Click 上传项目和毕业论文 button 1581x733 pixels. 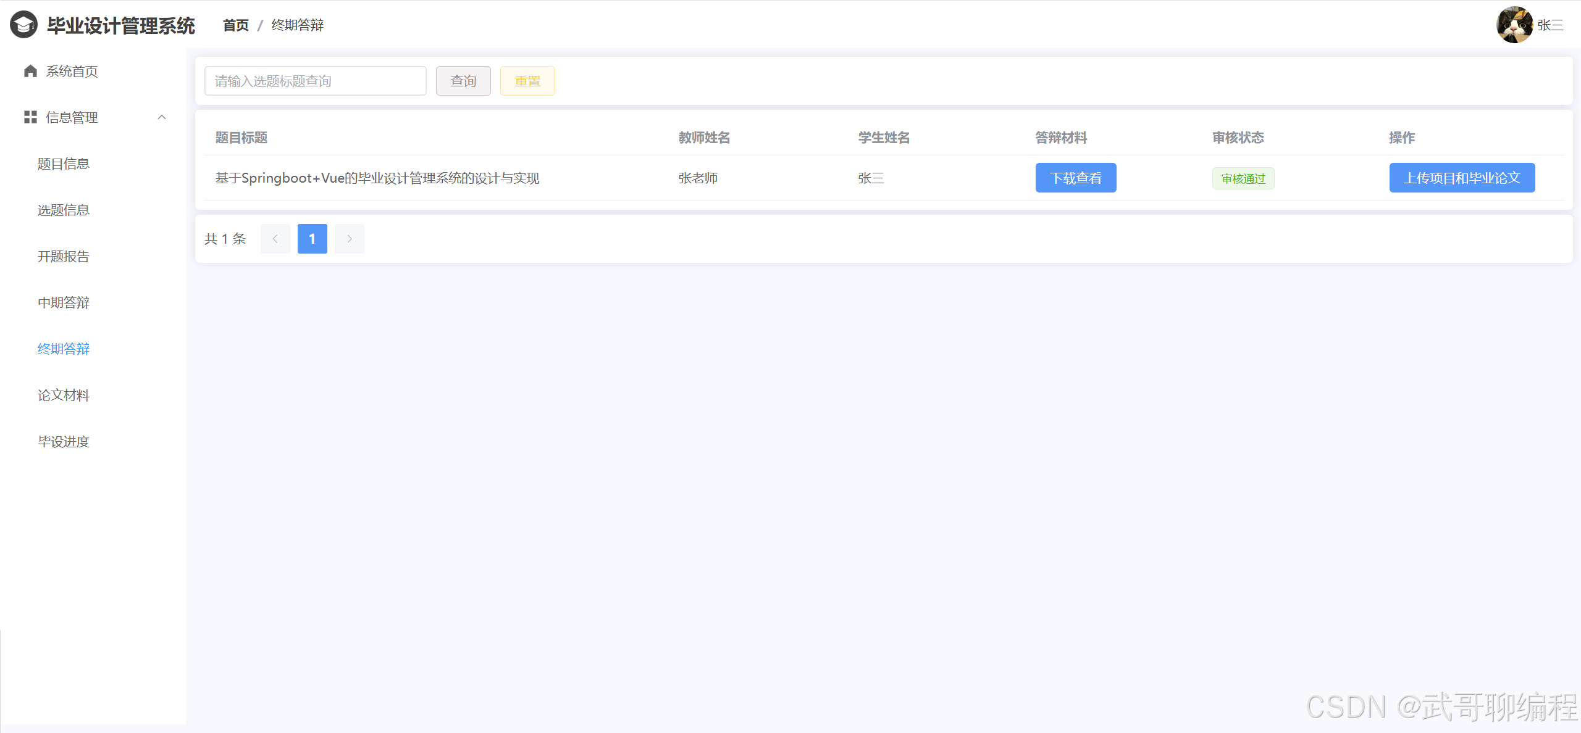coord(1462,178)
